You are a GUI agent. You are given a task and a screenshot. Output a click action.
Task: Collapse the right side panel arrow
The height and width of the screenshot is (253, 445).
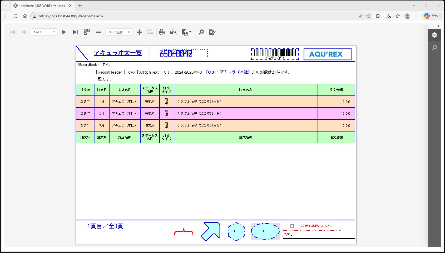438,26
